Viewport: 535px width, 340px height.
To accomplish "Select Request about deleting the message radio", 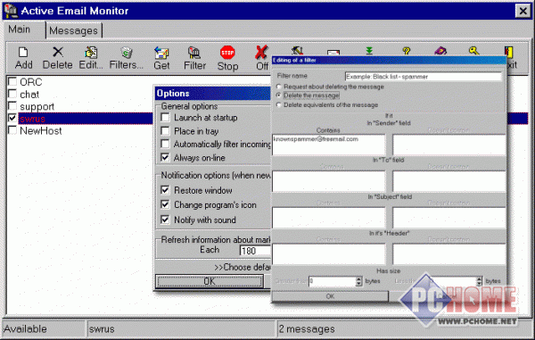I will 279,87.
